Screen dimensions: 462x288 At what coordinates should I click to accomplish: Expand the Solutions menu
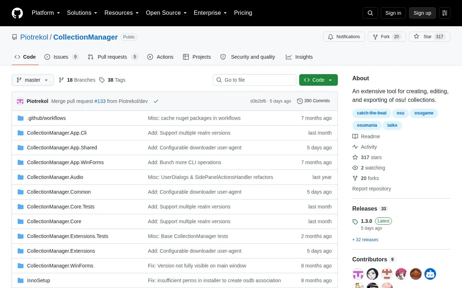click(82, 13)
